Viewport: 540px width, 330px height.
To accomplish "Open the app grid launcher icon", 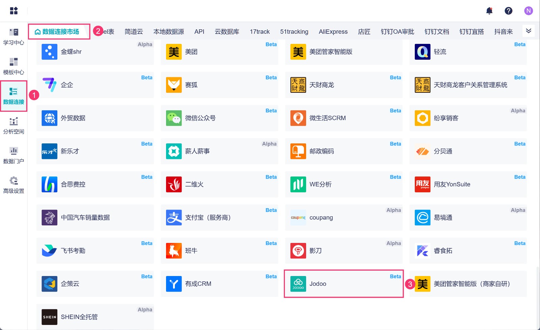I will click(x=14, y=11).
